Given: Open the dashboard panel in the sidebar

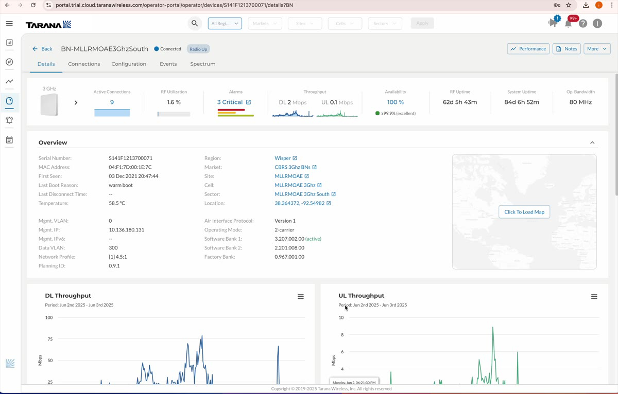Looking at the screenshot, I should pos(9,43).
